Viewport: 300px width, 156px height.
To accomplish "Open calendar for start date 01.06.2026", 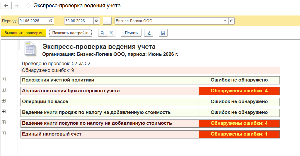I will tap(51, 21).
